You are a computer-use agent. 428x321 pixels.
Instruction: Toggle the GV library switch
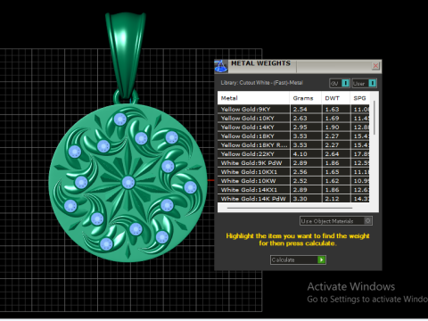tap(340, 83)
